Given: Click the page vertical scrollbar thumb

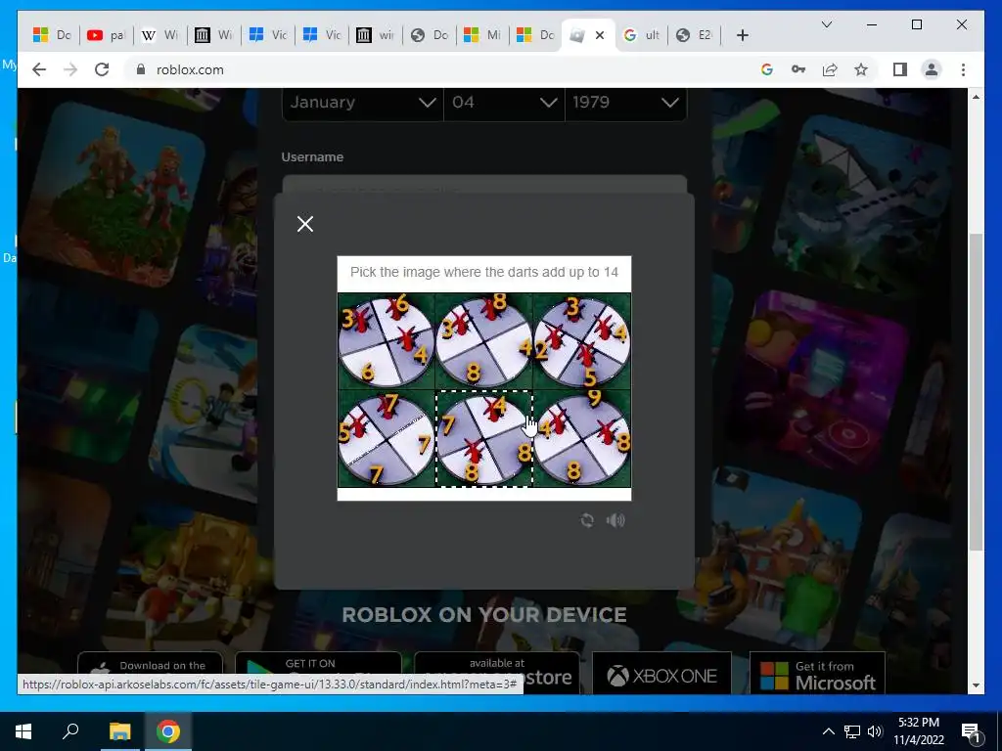Looking at the screenshot, I should pos(976,392).
